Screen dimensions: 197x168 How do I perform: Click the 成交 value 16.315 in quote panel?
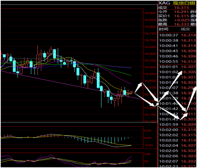point(181,7)
